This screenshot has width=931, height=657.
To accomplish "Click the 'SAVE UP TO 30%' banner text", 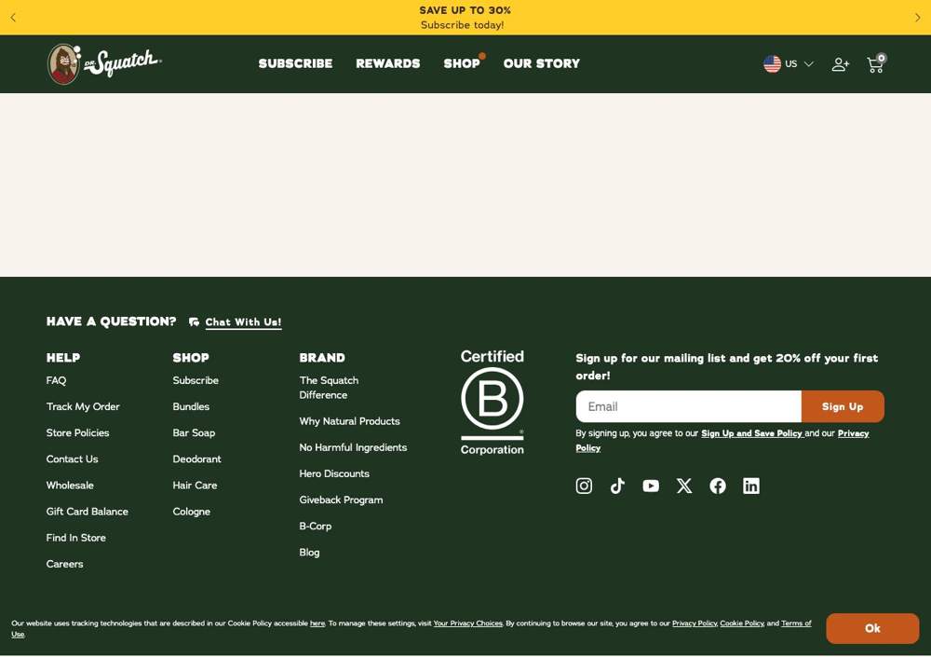I will tap(465, 10).
